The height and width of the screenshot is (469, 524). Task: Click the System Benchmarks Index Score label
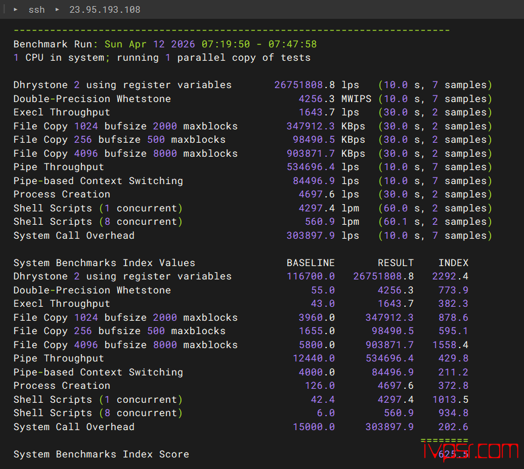click(x=101, y=454)
